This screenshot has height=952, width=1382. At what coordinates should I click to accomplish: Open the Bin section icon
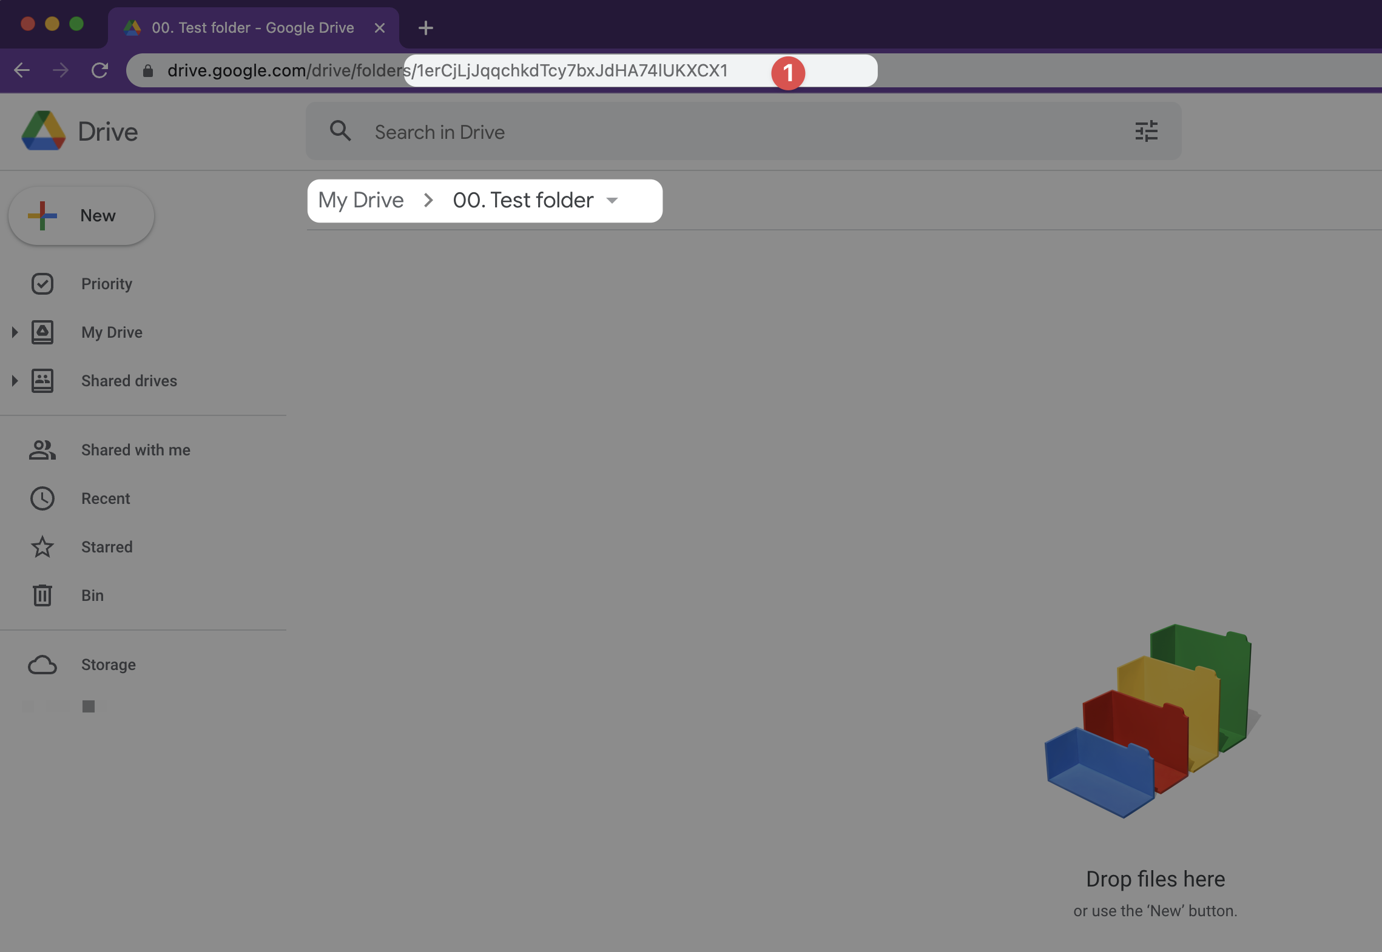[x=42, y=595]
